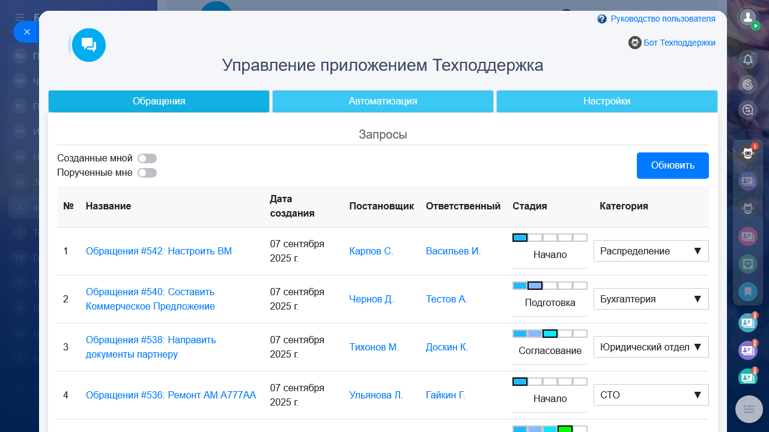
Task: Enable the "Порученные мне" filter switch
Action: coord(147,173)
